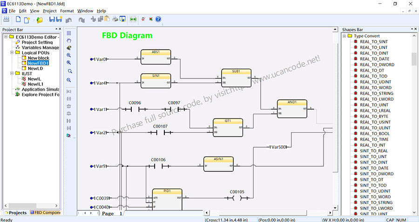Select REAL_TO_BOOL shape in list
419x222 pixels.
375,133
